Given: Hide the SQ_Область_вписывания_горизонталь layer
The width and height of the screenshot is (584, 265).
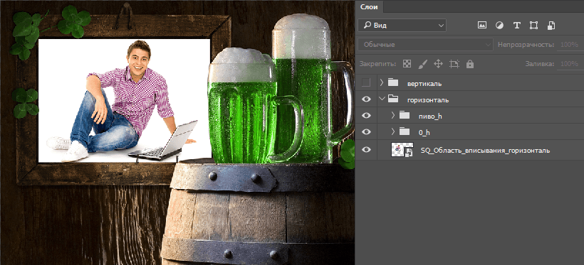Looking at the screenshot, I should pos(367,150).
